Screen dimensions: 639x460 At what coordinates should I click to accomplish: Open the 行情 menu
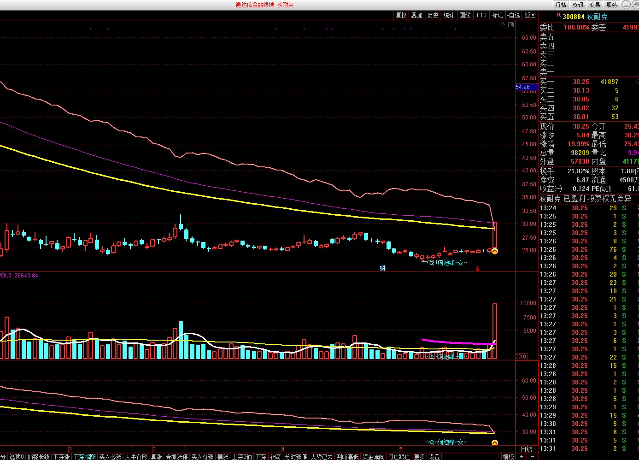[561, 5]
